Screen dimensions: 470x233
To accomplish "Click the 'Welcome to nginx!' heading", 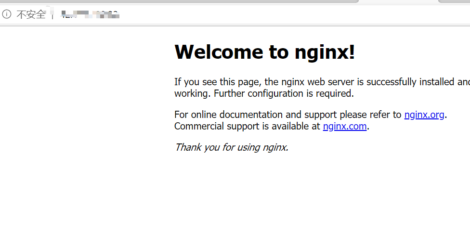I will [x=265, y=52].
